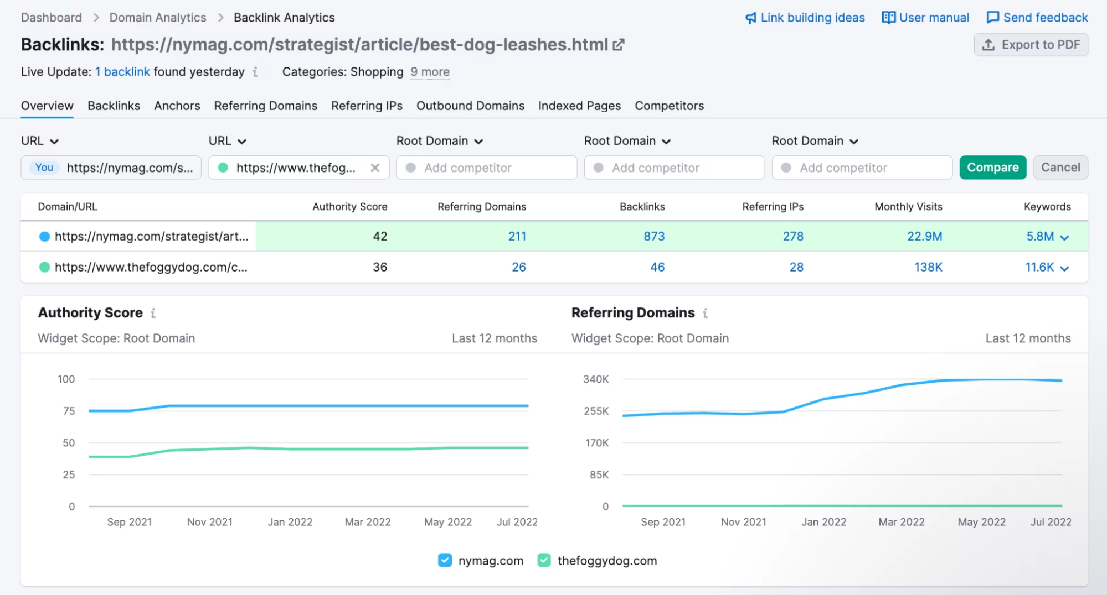Screen dimensions: 1107x595
Task: Click the first Add competitor input field
Action: tap(486, 168)
